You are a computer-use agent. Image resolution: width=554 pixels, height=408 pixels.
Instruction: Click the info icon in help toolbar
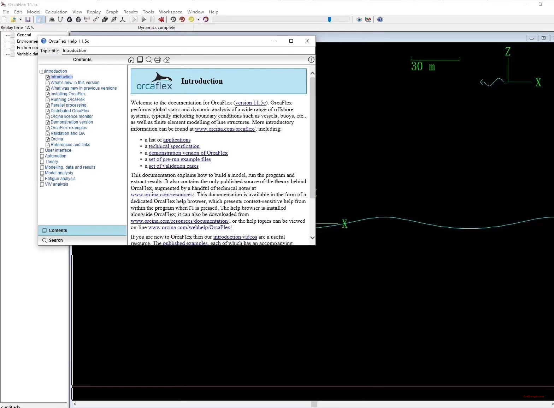(311, 60)
